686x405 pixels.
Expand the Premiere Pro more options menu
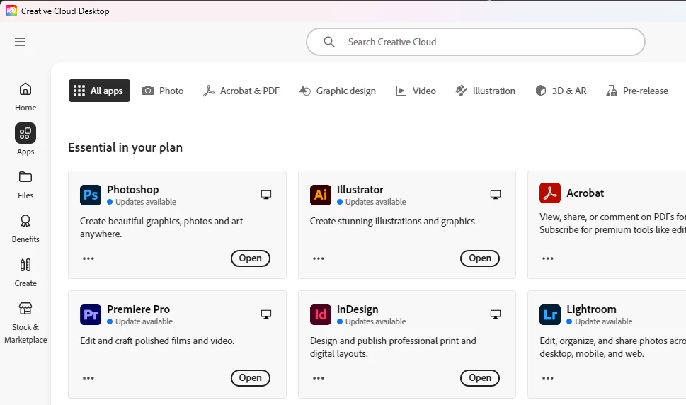tap(88, 378)
